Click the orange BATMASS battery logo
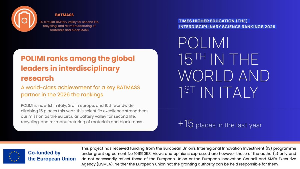This screenshot has height=169, width=300. click(x=24, y=19)
